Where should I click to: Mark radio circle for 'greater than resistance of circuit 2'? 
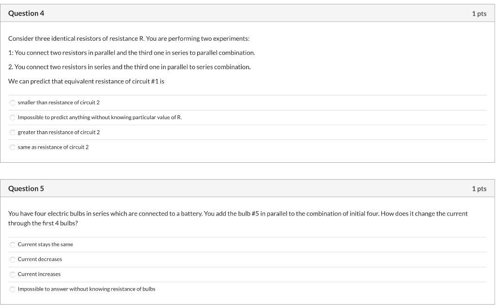(x=12, y=133)
